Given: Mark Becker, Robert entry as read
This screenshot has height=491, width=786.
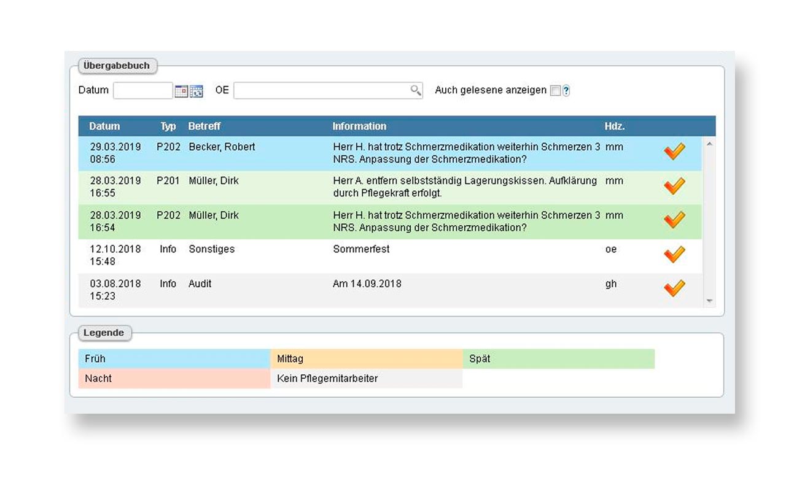Looking at the screenshot, I should (x=674, y=152).
